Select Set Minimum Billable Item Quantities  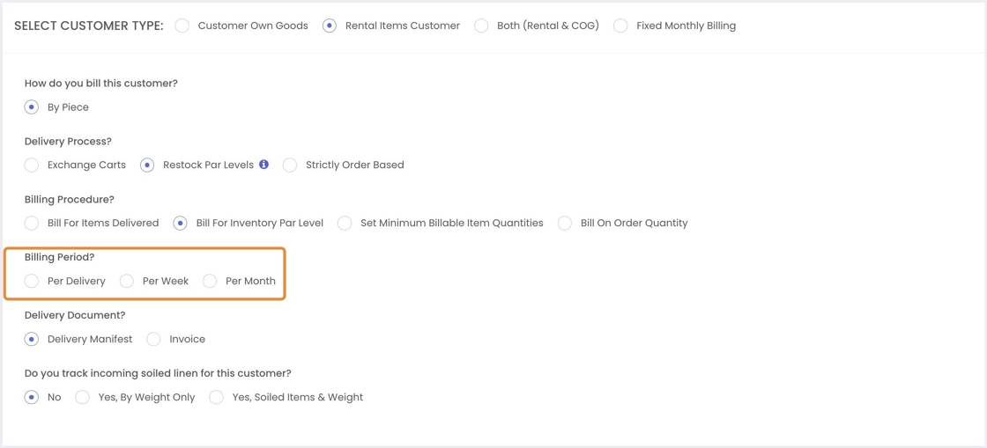click(x=345, y=224)
